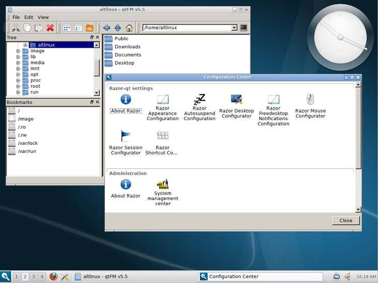Expand the media folder in tree
Screen dimensions: 378x283
[18, 63]
